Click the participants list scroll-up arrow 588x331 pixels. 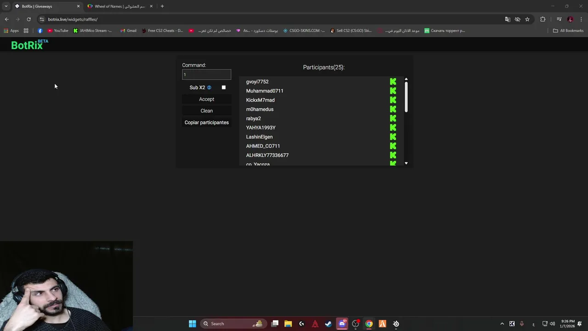coord(406,79)
